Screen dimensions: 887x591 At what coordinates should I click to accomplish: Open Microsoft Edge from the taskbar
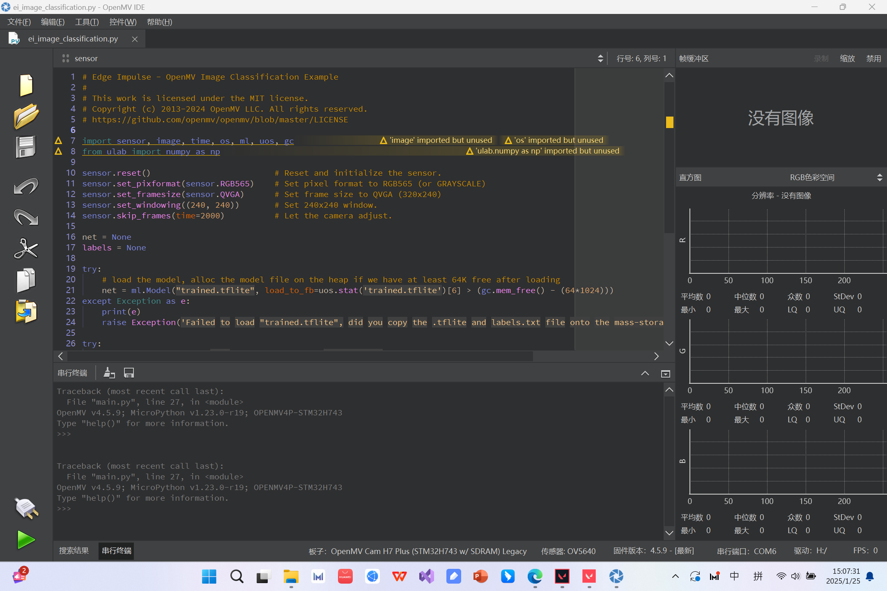535,577
